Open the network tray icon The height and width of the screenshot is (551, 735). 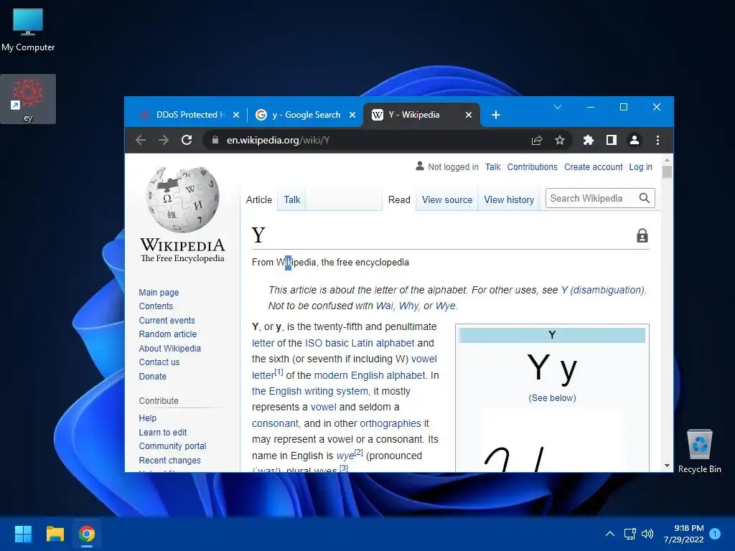(630, 534)
